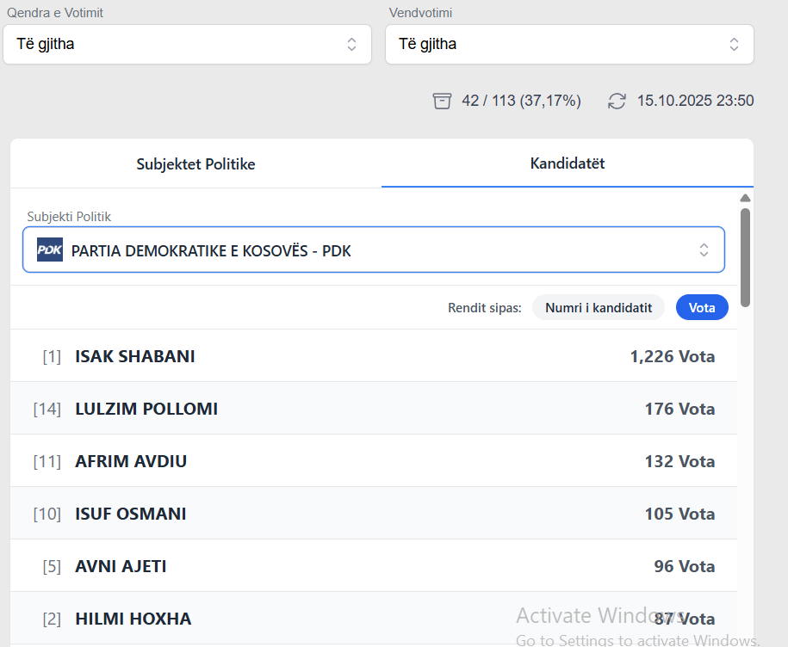Sort candidates by Vota
Screen dimensions: 788x647
coord(702,307)
